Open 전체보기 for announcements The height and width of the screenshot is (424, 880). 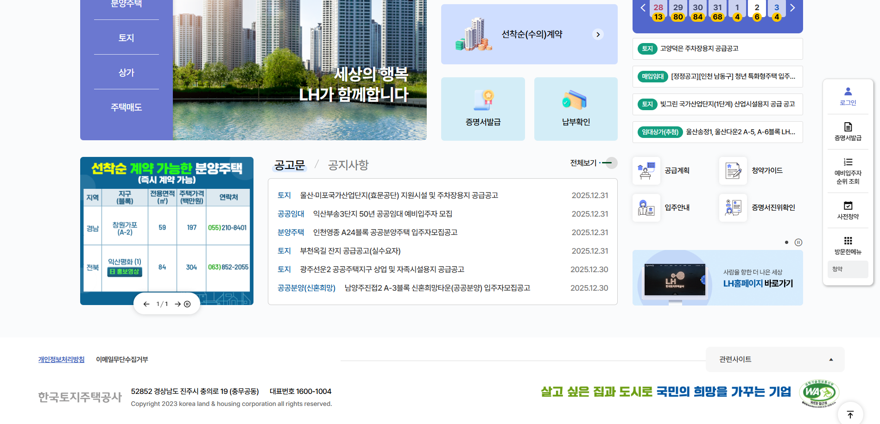pos(593,163)
